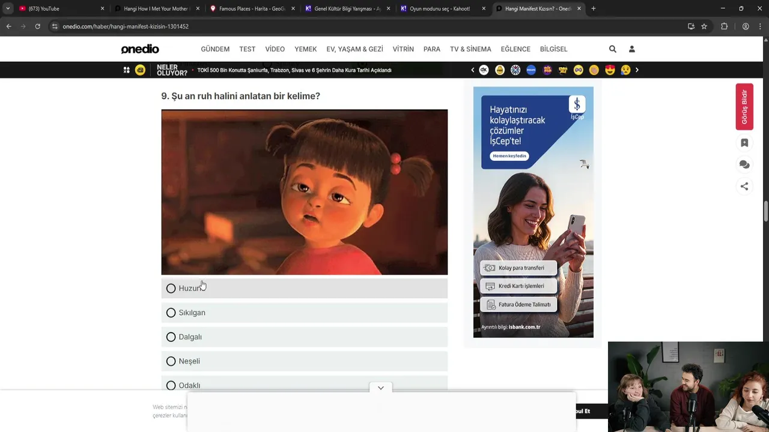The height and width of the screenshot is (432, 769).
Task: Open the TV & SİNEMA menu
Action: coord(470,49)
